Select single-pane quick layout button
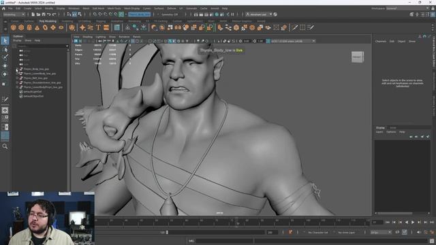This screenshot has width=436, height=245. coord(5,110)
